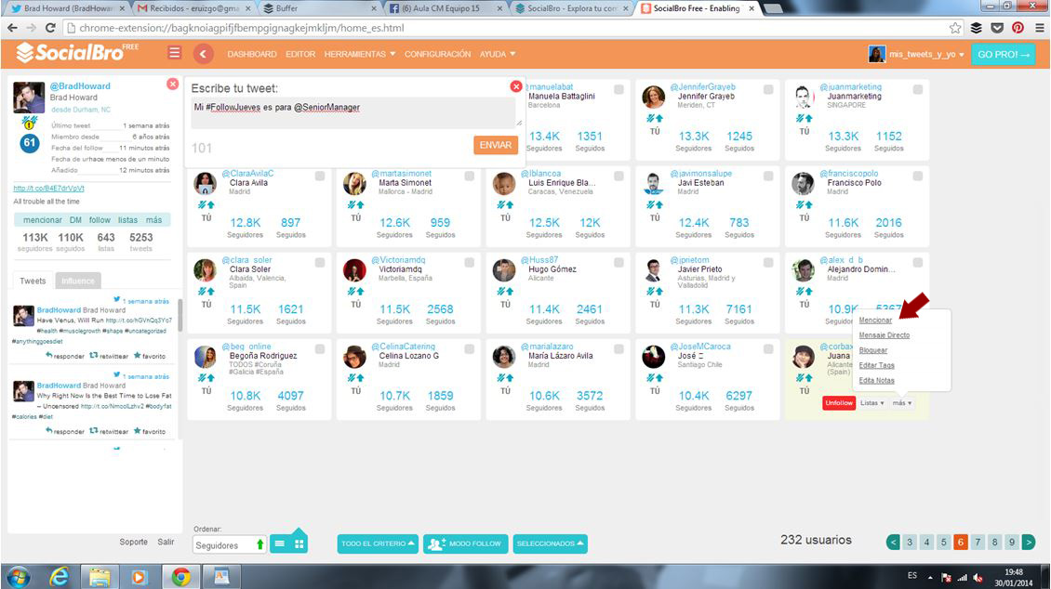Click the red Unfollow button
Image resolution: width=1051 pixels, height=589 pixels.
pos(839,403)
